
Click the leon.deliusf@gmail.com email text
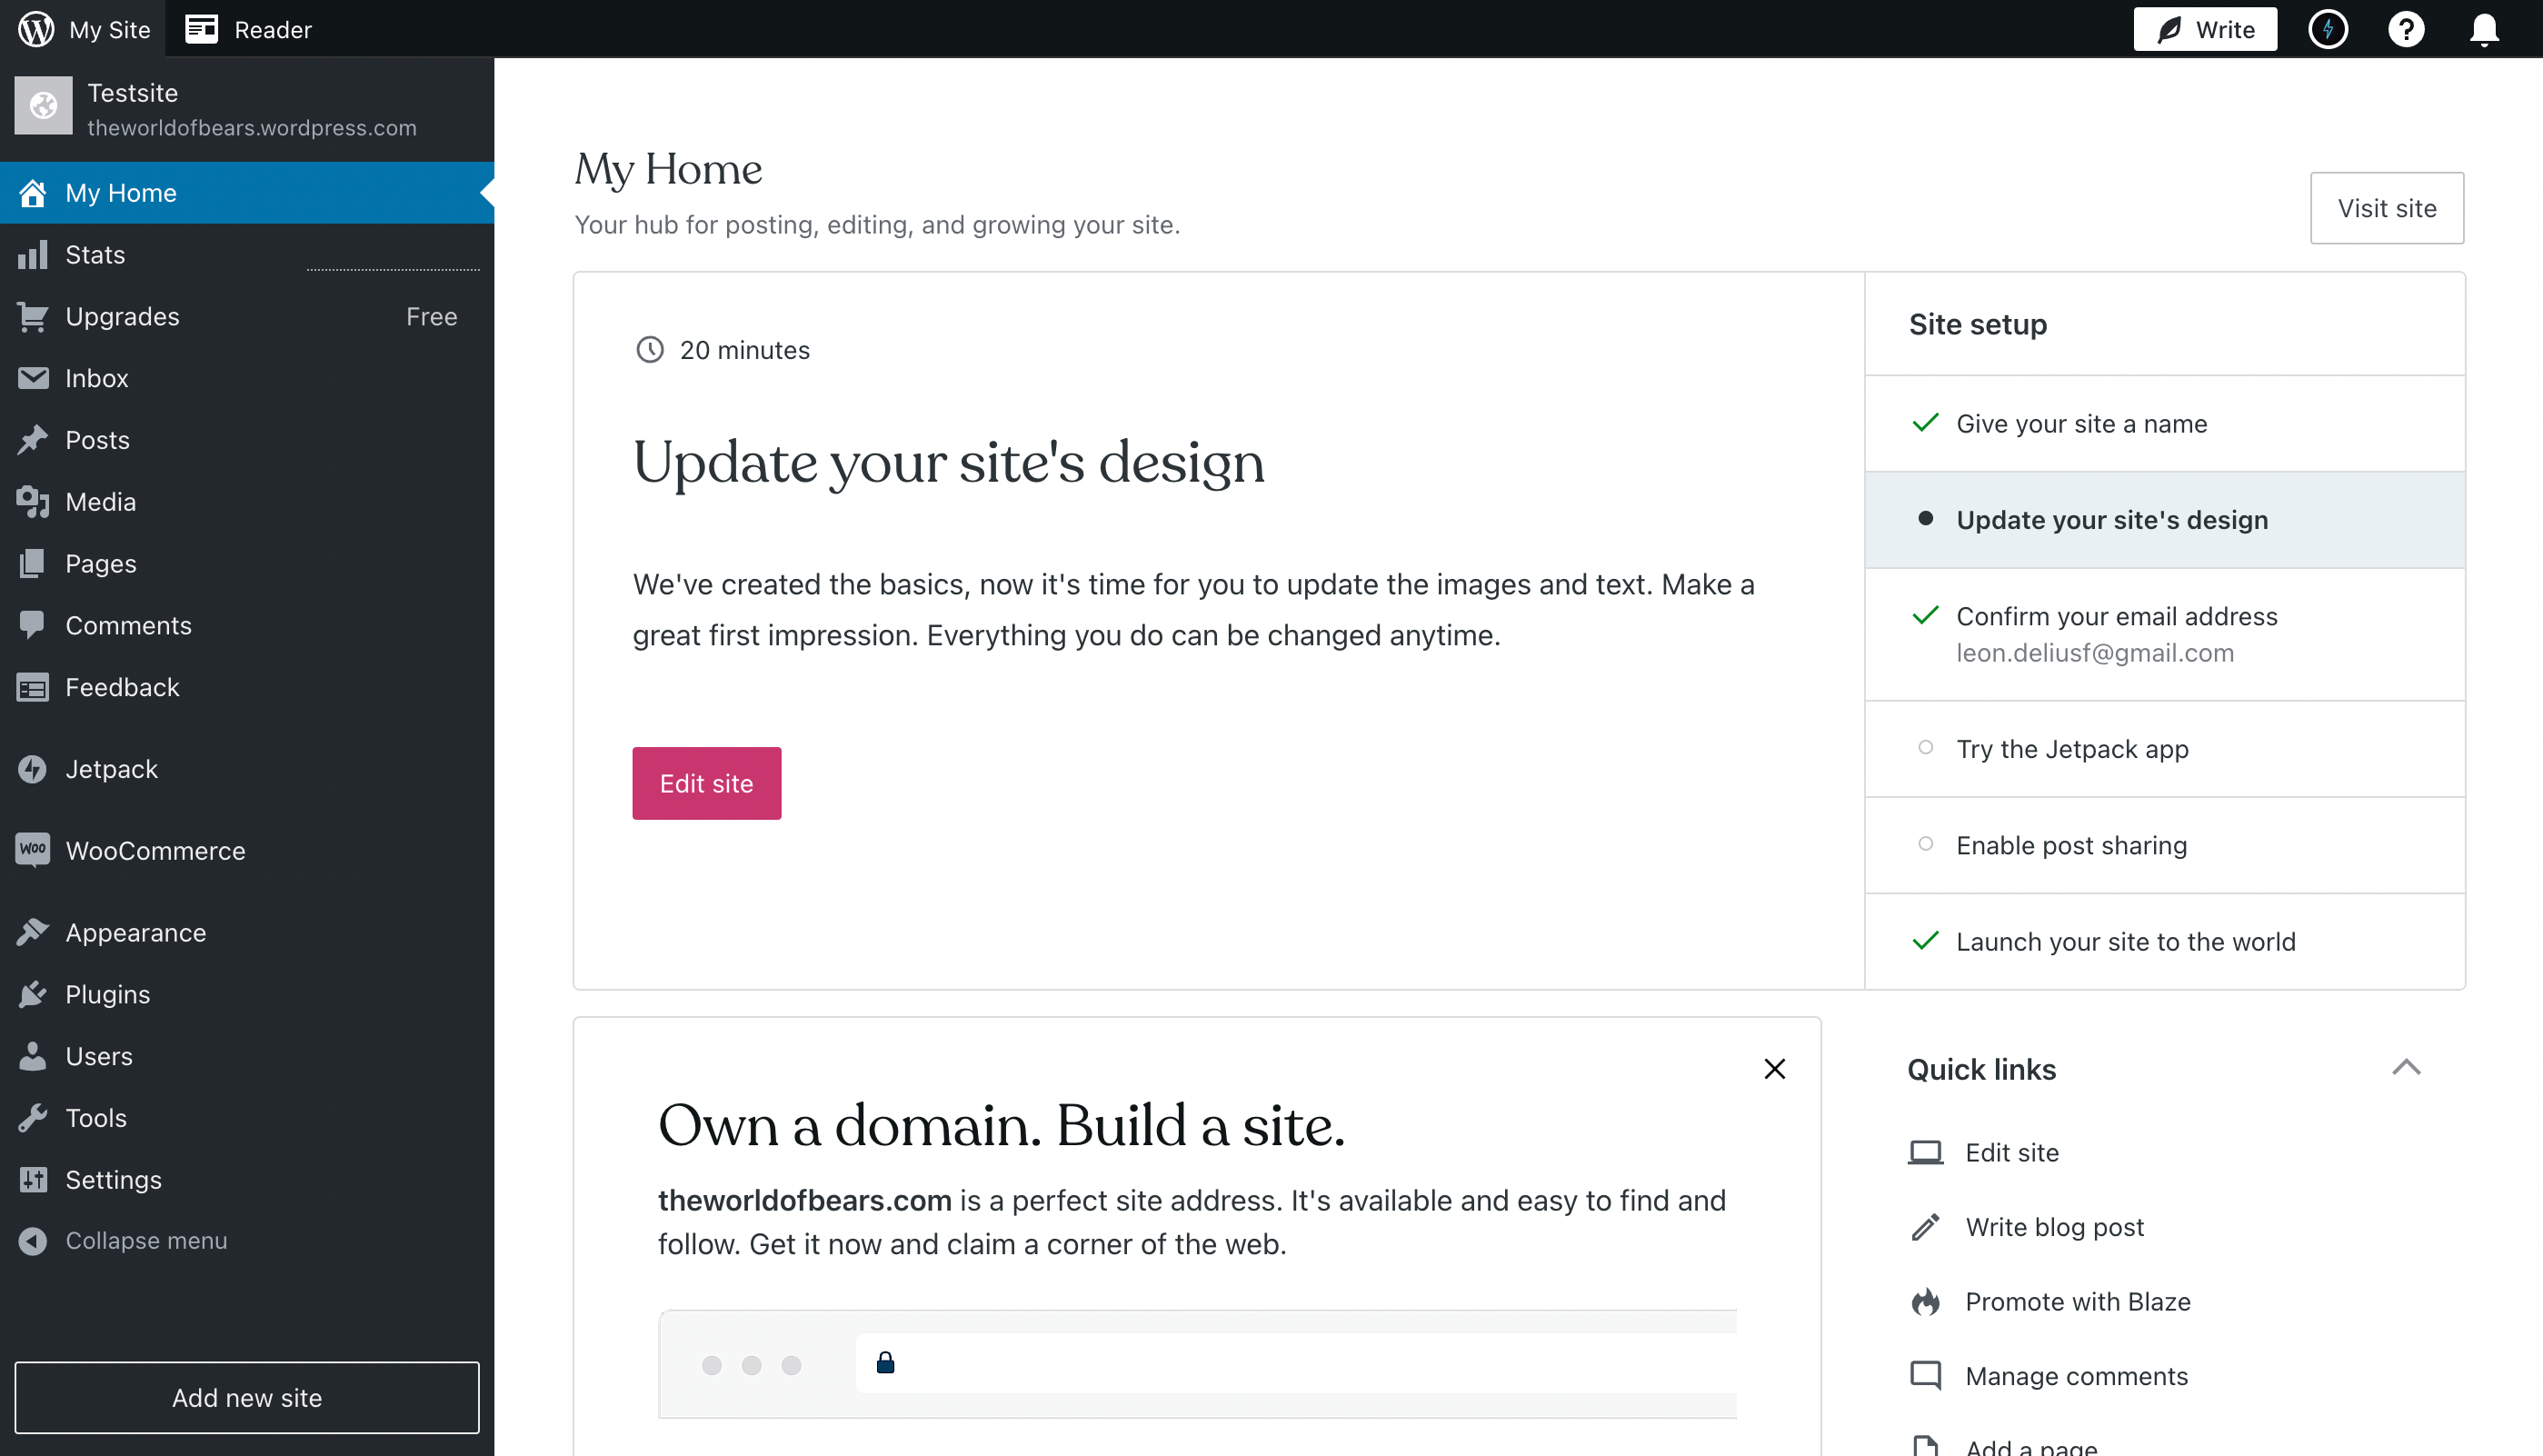[x=2095, y=653]
